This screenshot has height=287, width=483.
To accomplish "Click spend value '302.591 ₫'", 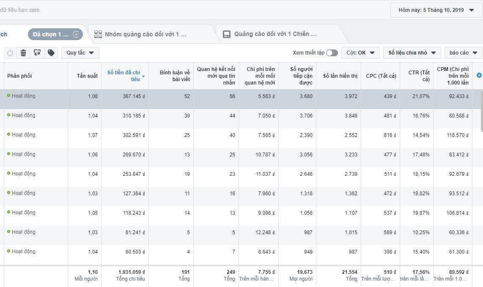I will [134, 135].
